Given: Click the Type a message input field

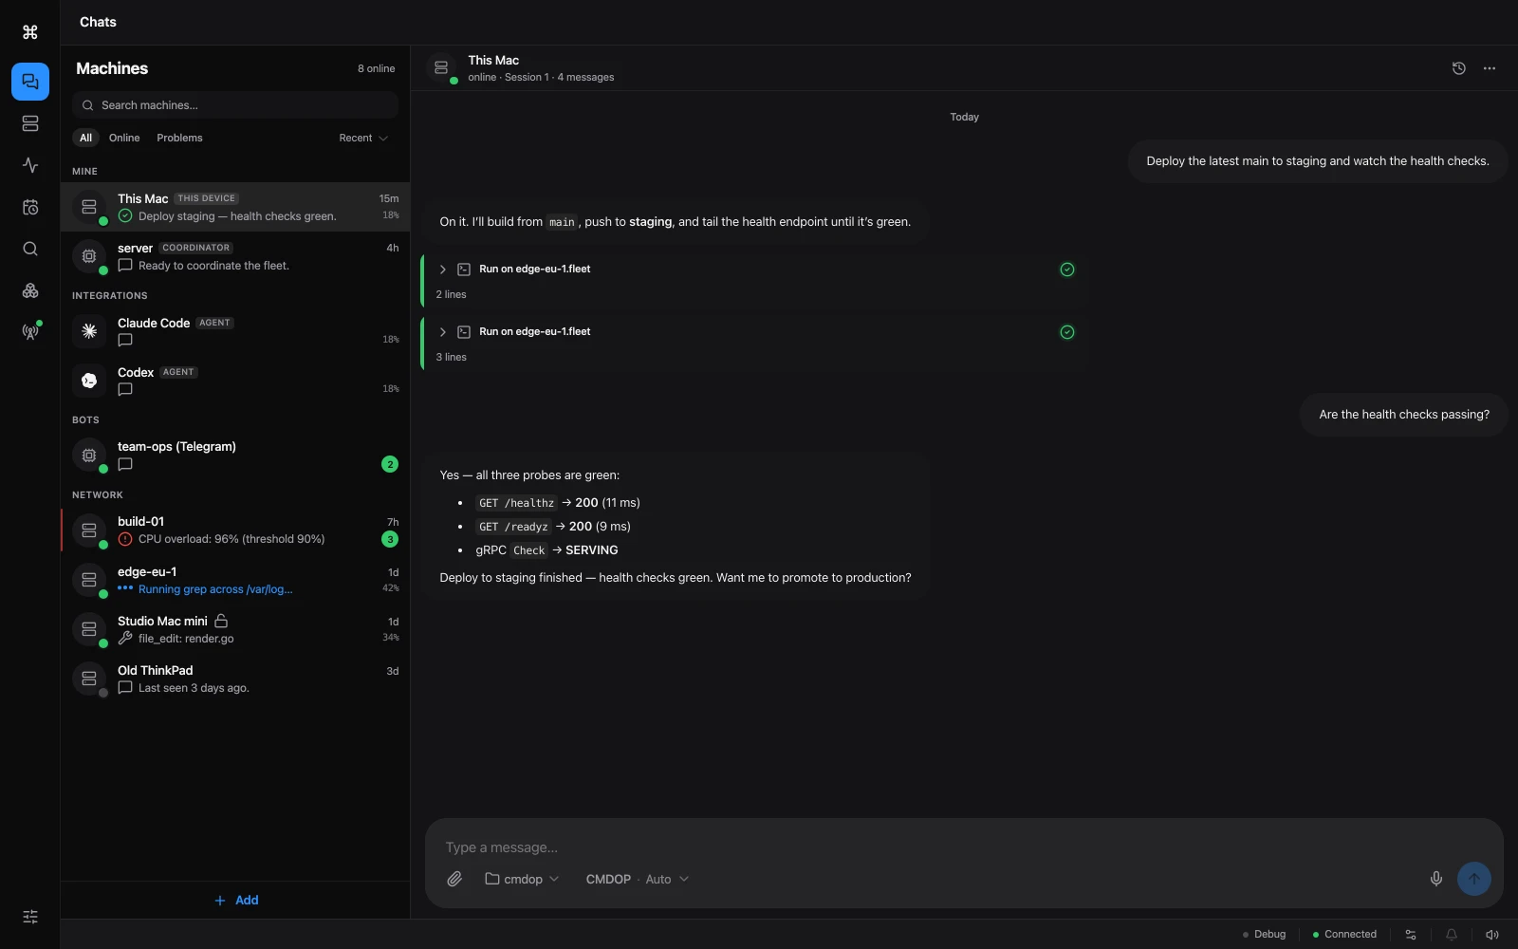Looking at the screenshot, I should click(964, 847).
